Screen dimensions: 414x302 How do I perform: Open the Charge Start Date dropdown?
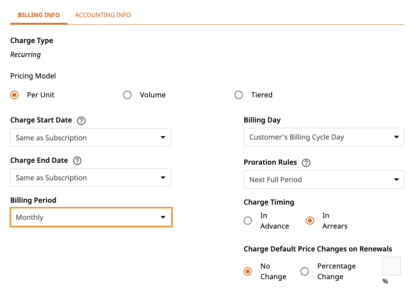click(x=91, y=137)
